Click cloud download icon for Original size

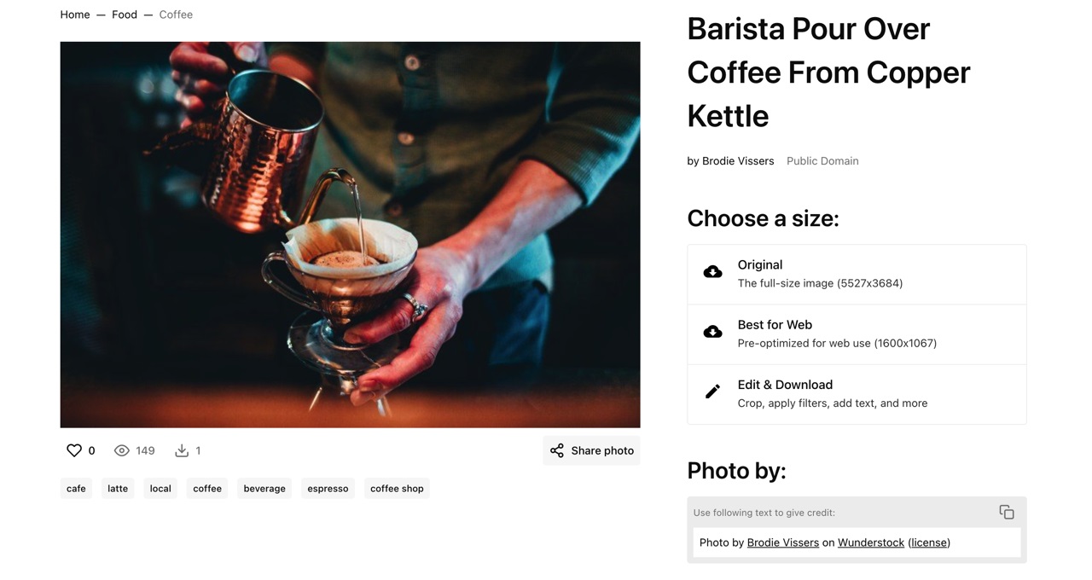pyautogui.click(x=712, y=272)
